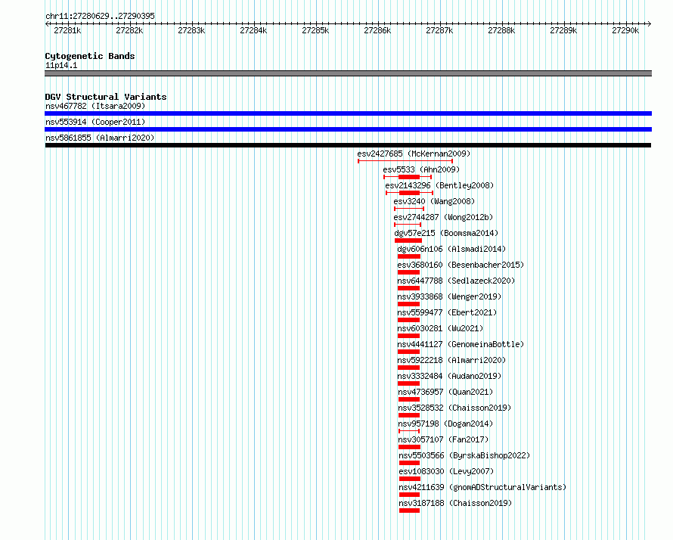Click the gray 11p14.1 cytogenetic band bar

coord(348,73)
